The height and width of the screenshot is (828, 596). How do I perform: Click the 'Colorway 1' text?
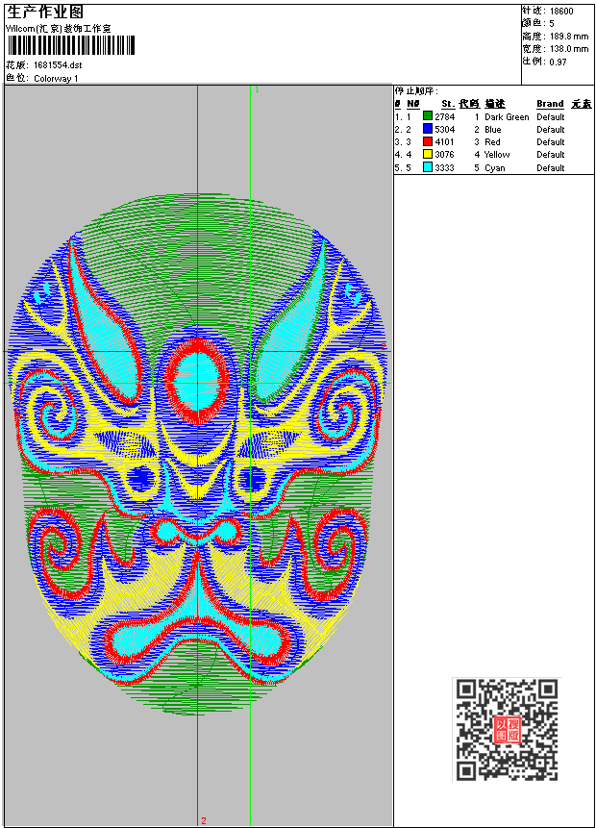(56, 79)
